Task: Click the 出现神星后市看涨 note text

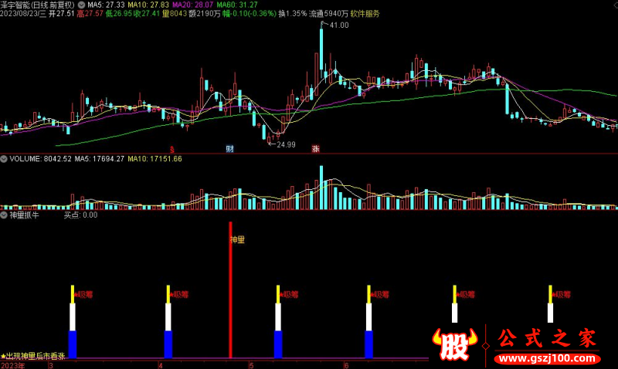Action: tap(37, 355)
